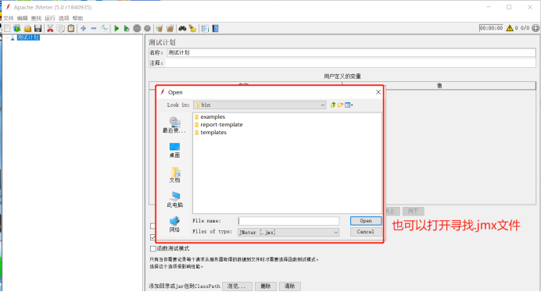Select 桌面 desktop shortcut in dialog
Screen dimensions: 541x292
[x=174, y=151]
